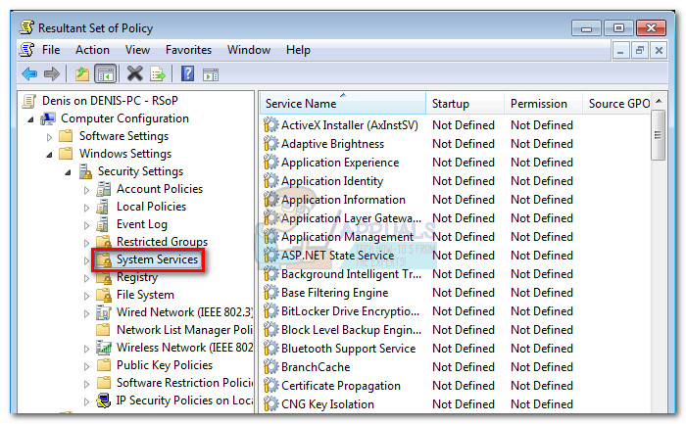The width and height of the screenshot is (686, 424).
Task: Expand the Software Settings tree node
Action: coord(49,136)
